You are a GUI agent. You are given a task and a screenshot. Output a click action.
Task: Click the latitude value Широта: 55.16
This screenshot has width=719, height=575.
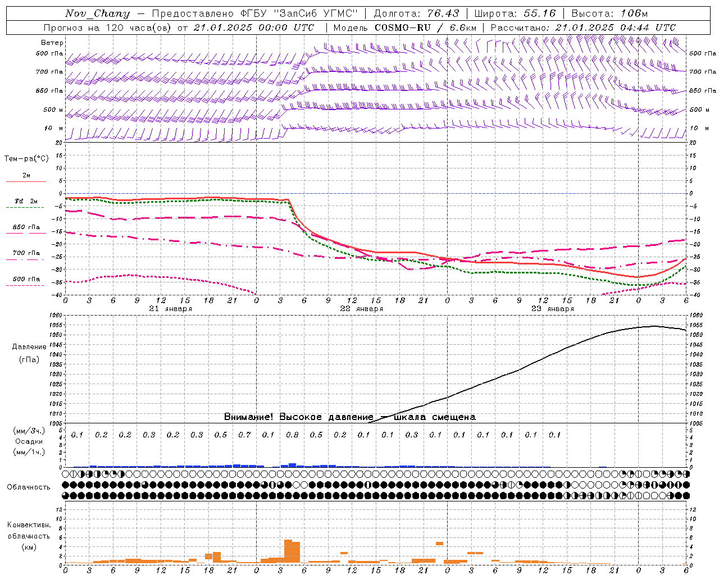pyautogui.click(x=515, y=13)
